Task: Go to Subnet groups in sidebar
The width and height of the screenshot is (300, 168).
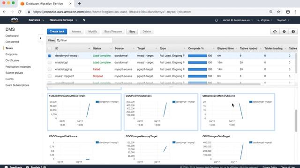Action: (14, 73)
